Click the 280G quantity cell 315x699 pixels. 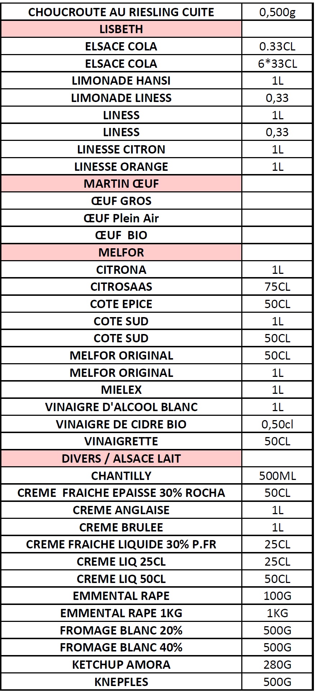[x=277, y=665]
